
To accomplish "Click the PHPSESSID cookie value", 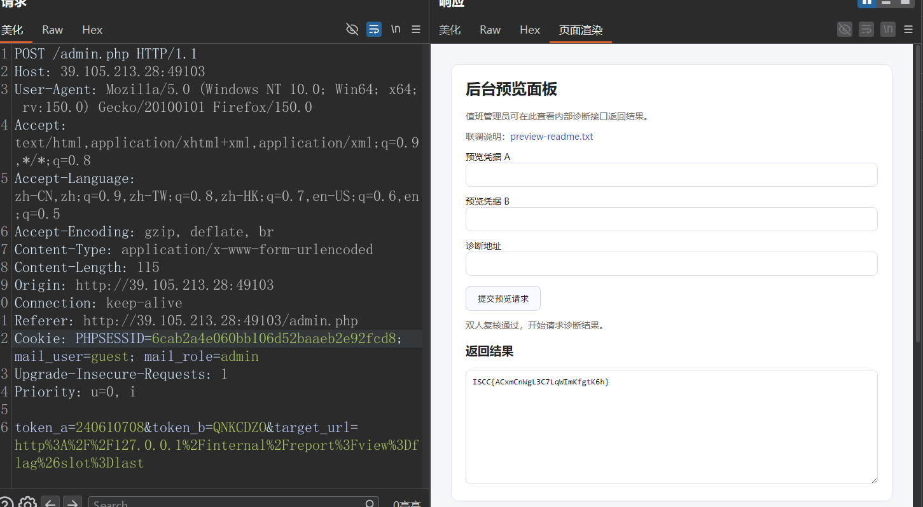I will point(274,338).
